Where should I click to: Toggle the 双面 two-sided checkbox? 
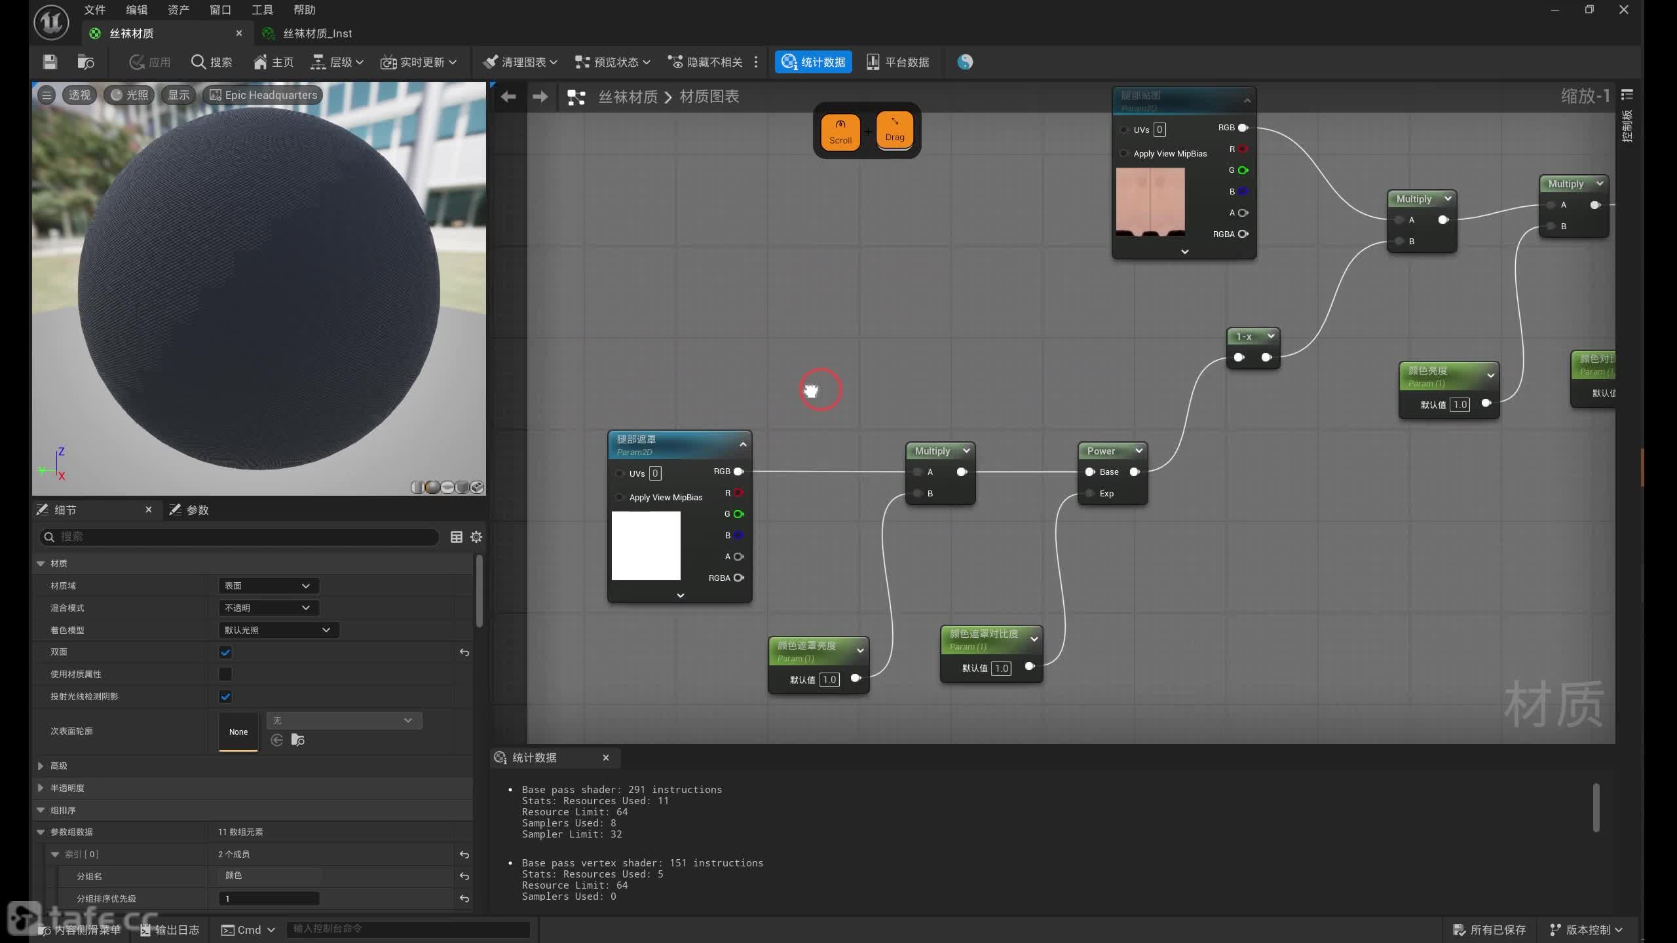click(225, 652)
